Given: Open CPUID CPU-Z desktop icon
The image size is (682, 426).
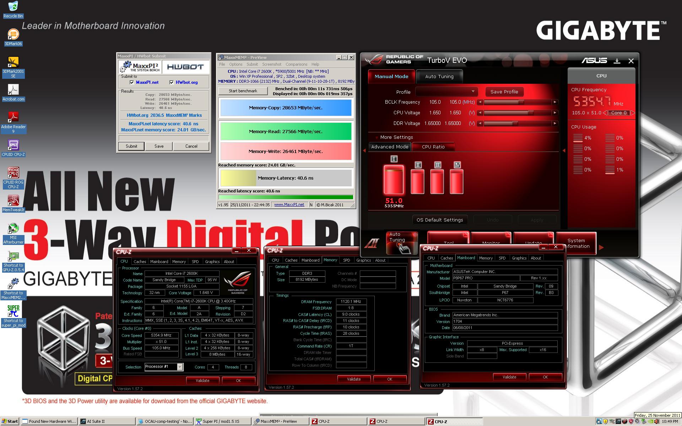Looking at the screenshot, I should pos(13,148).
